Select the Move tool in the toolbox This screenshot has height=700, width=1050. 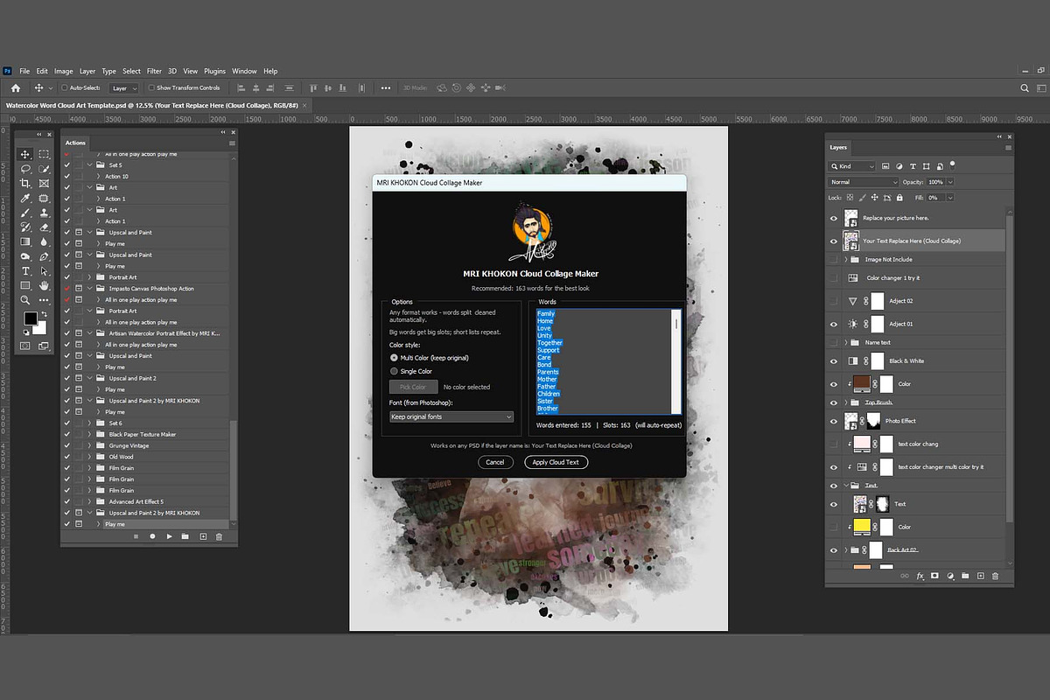pos(26,154)
